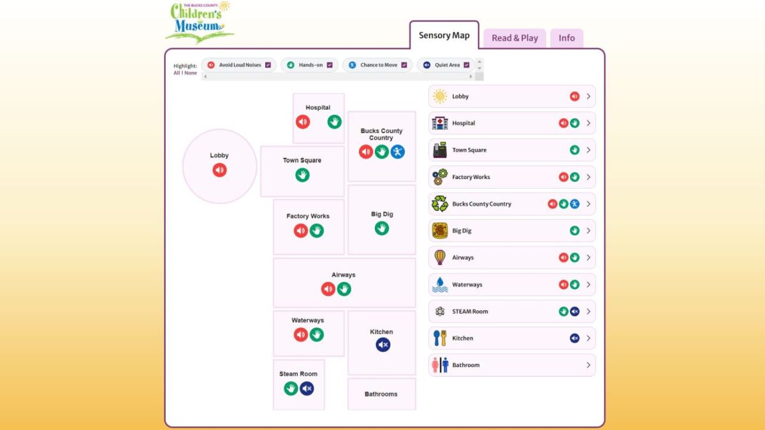Click the Lobby loud noise icon on map
The width and height of the screenshot is (765, 430).
coord(219,170)
